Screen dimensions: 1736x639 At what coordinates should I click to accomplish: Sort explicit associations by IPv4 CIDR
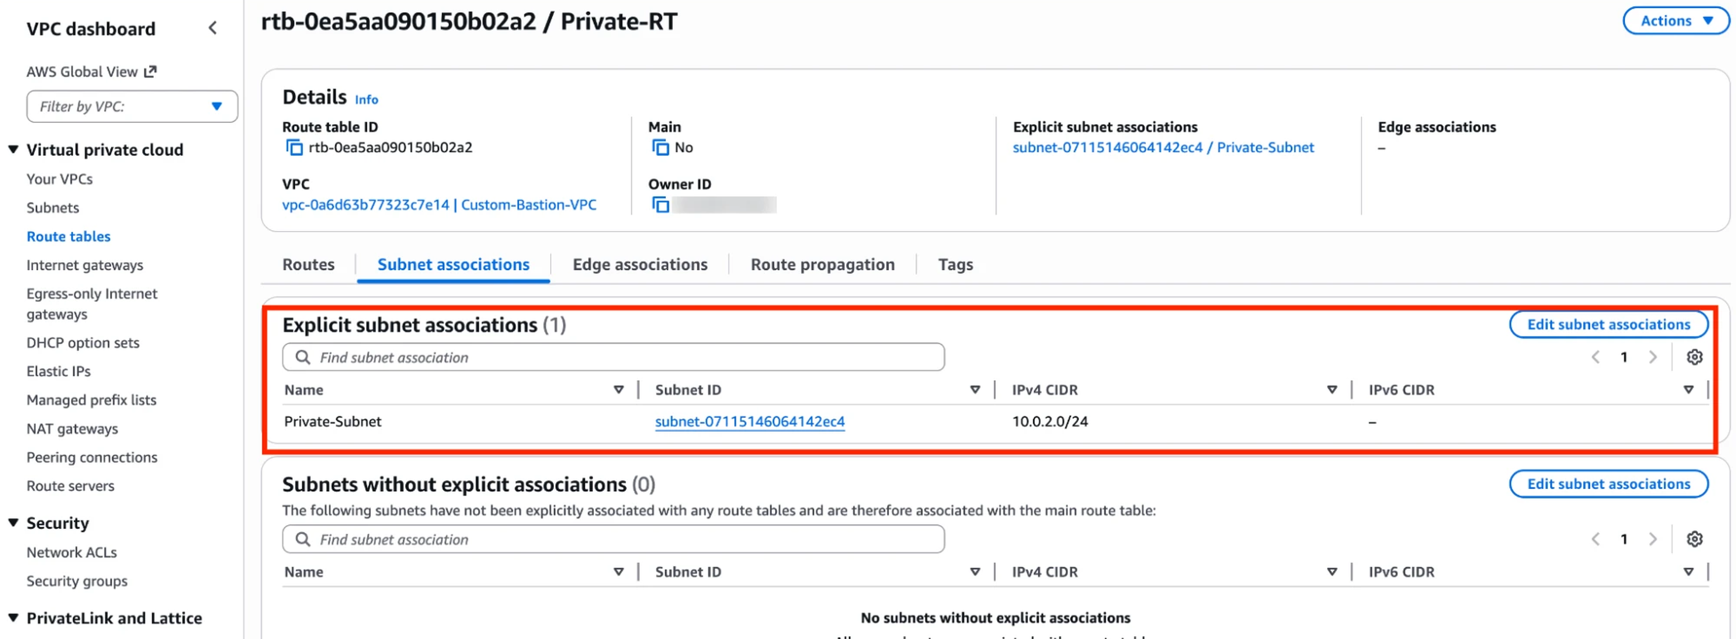coord(1332,390)
